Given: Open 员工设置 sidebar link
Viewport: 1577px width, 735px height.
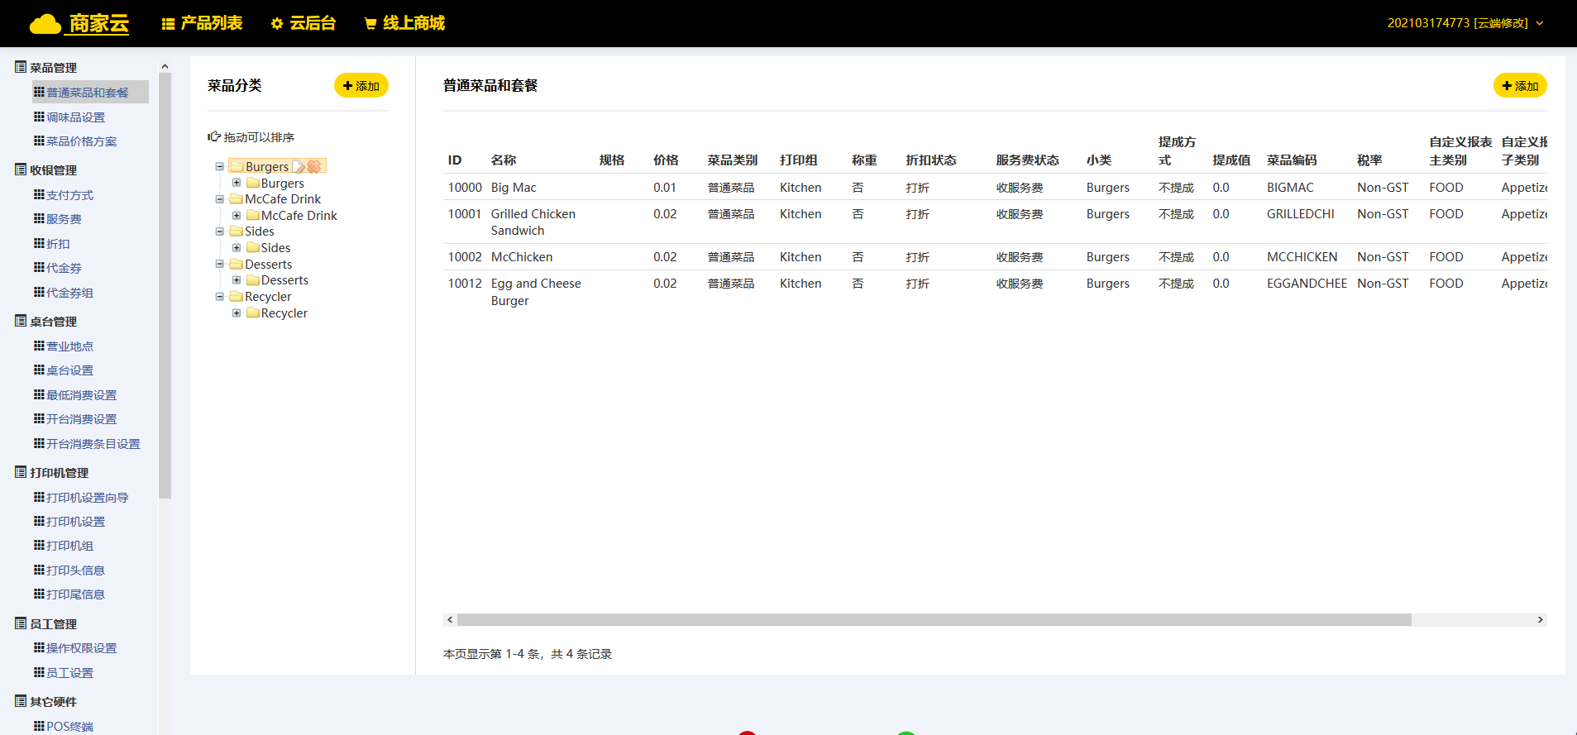Looking at the screenshot, I should point(69,673).
